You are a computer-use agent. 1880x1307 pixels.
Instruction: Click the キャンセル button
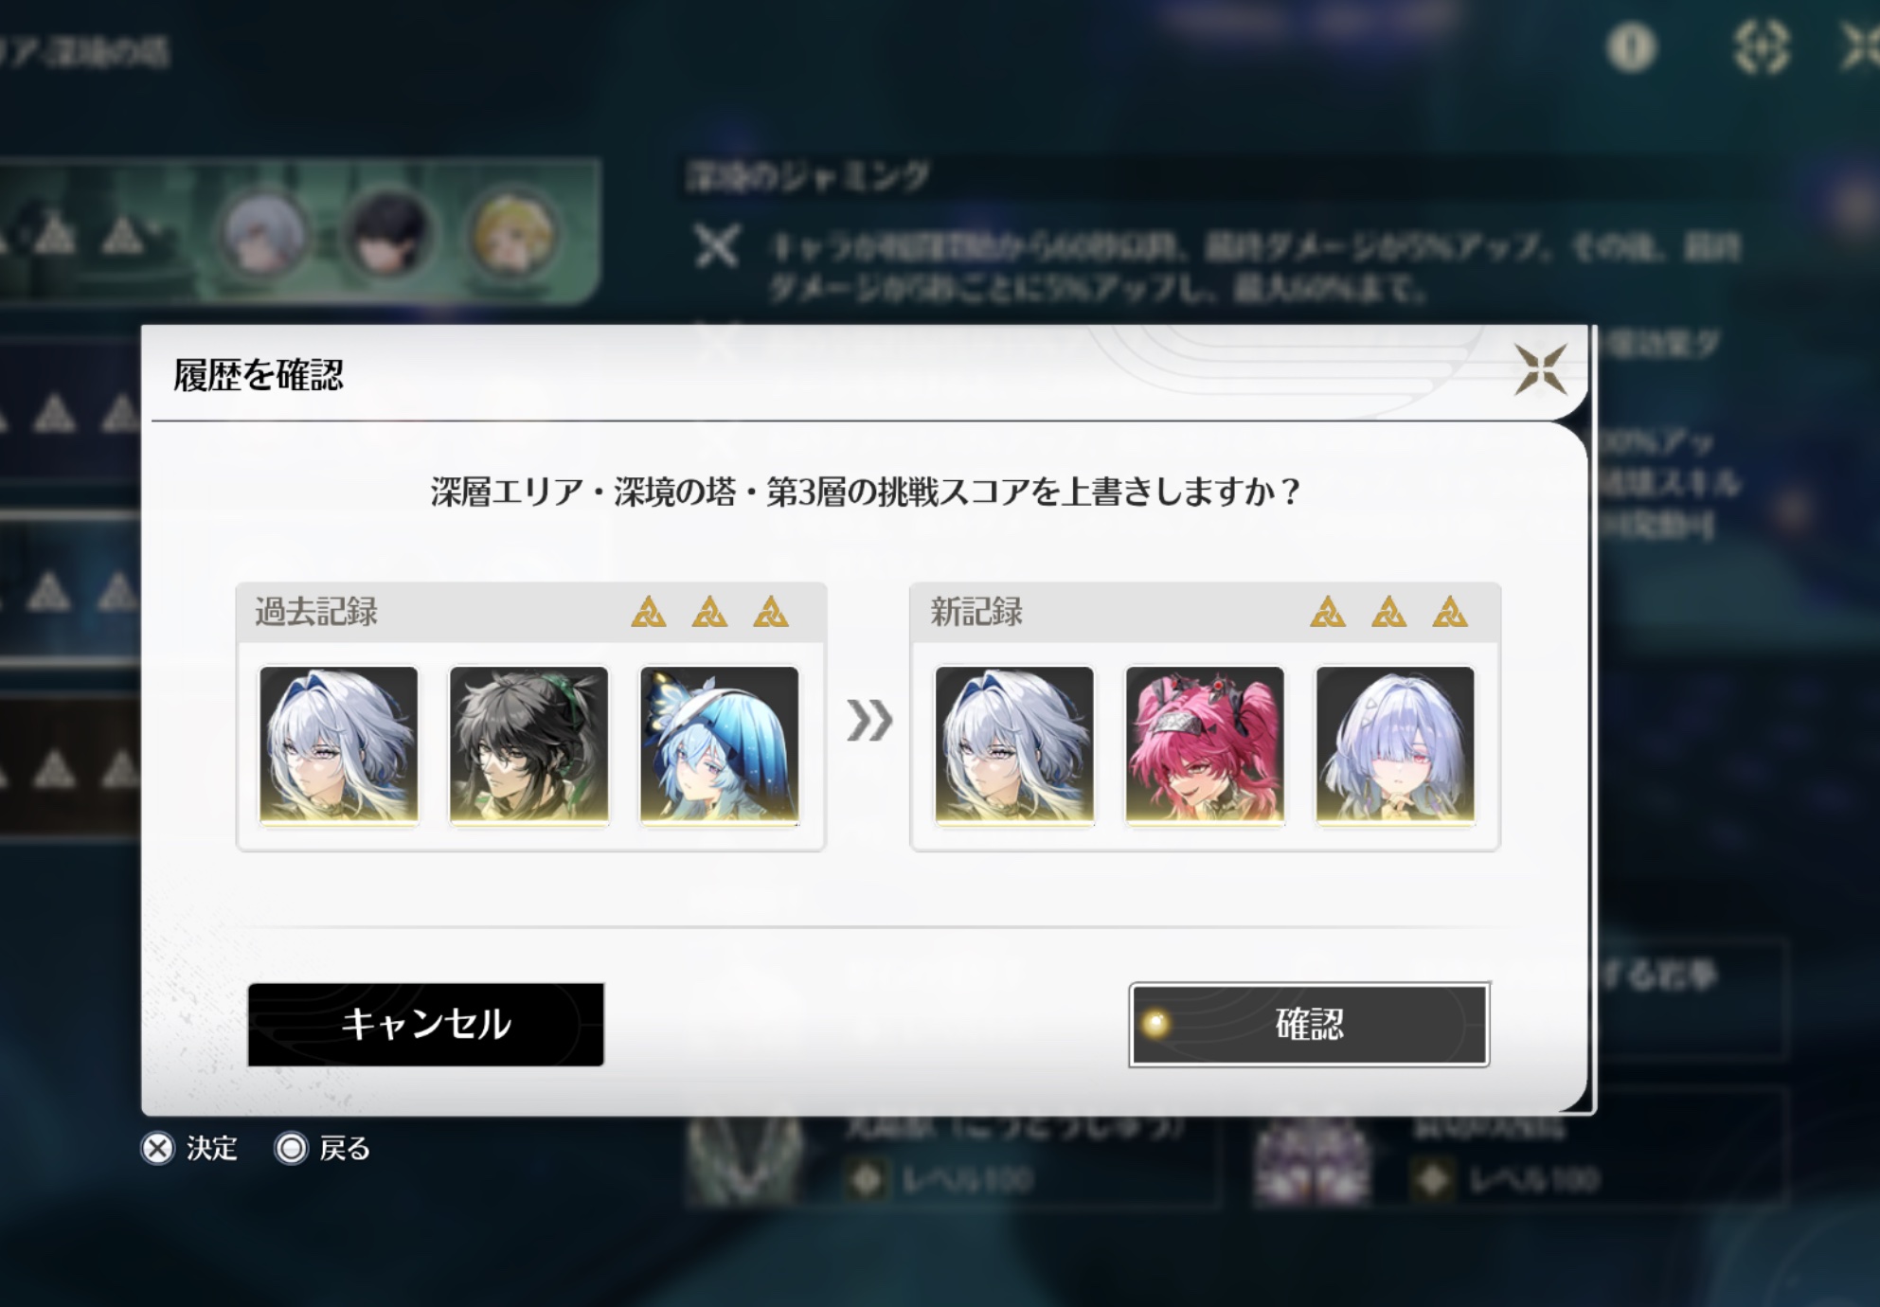(426, 1025)
